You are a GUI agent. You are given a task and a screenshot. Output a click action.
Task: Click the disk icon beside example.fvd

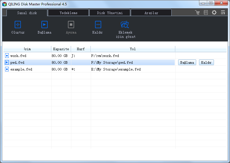tap(7, 69)
